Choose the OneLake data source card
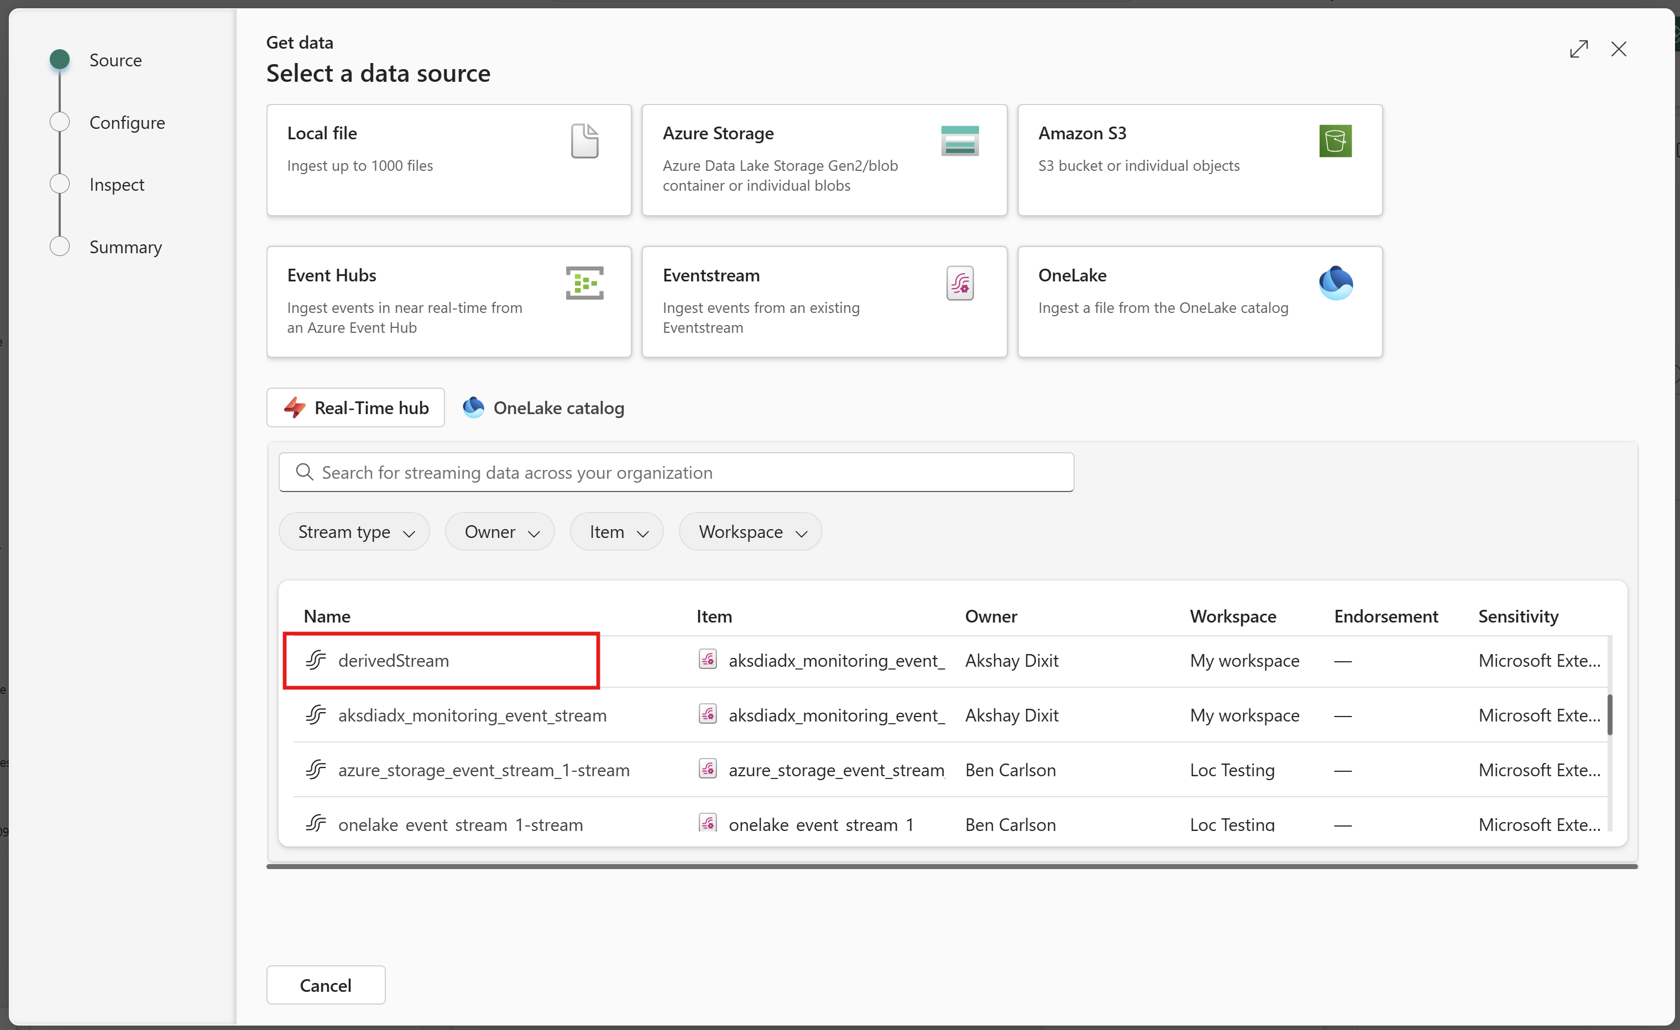Image resolution: width=1680 pixels, height=1030 pixels. 1200,301
